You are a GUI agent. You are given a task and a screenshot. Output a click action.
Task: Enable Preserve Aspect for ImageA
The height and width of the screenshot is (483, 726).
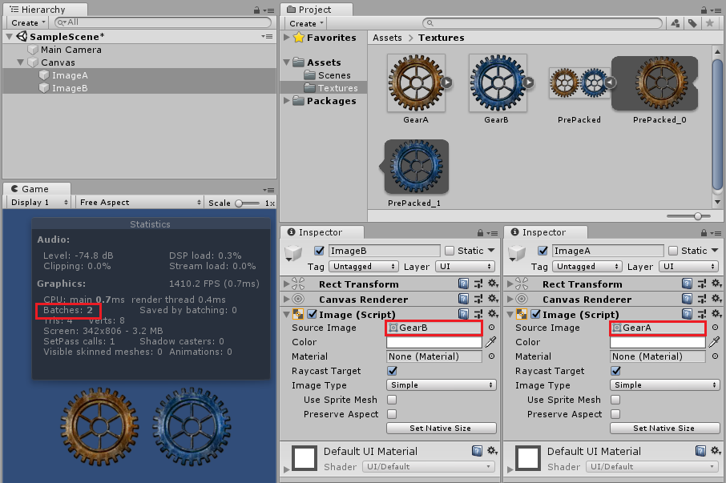(x=615, y=413)
